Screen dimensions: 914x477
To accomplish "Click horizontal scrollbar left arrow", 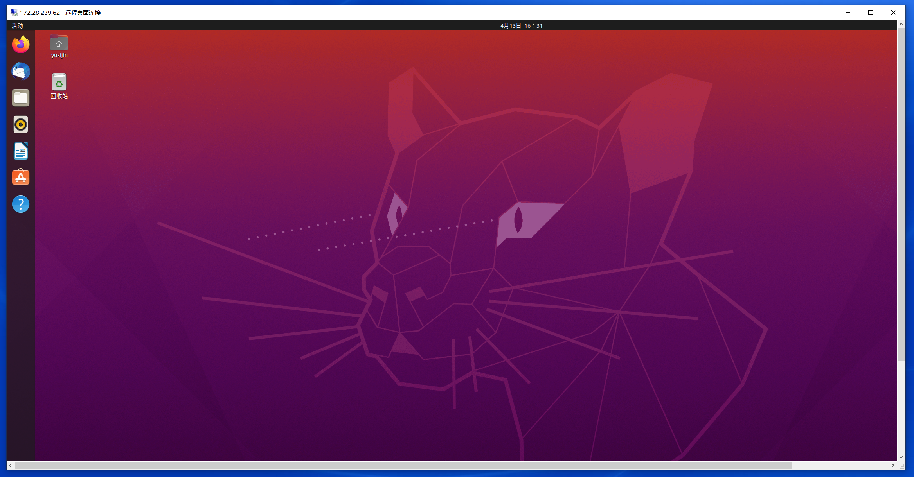I will (x=11, y=465).
